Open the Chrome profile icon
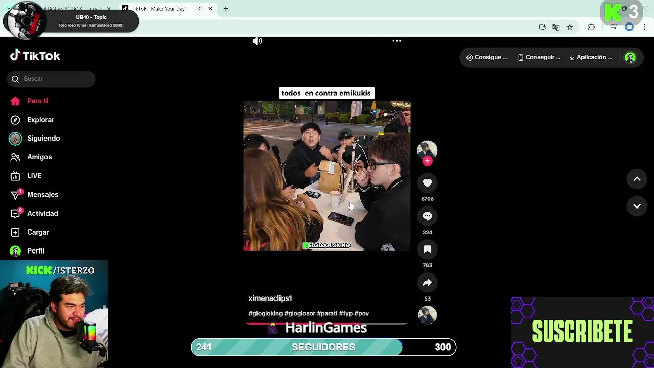Image resolution: width=654 pixels, height=368 pixels. [x=629, y=27]
